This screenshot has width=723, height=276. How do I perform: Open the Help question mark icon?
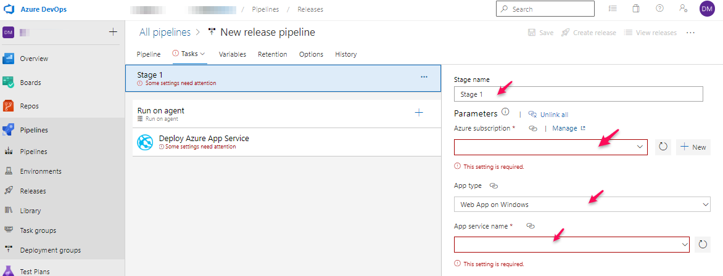click(x=659, y=9)
